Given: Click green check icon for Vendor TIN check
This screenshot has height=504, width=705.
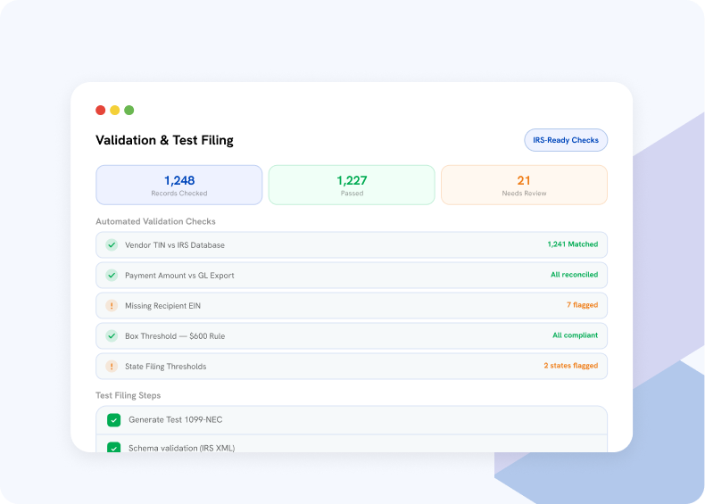Looking at the screenshot, I should coord(112,245).
